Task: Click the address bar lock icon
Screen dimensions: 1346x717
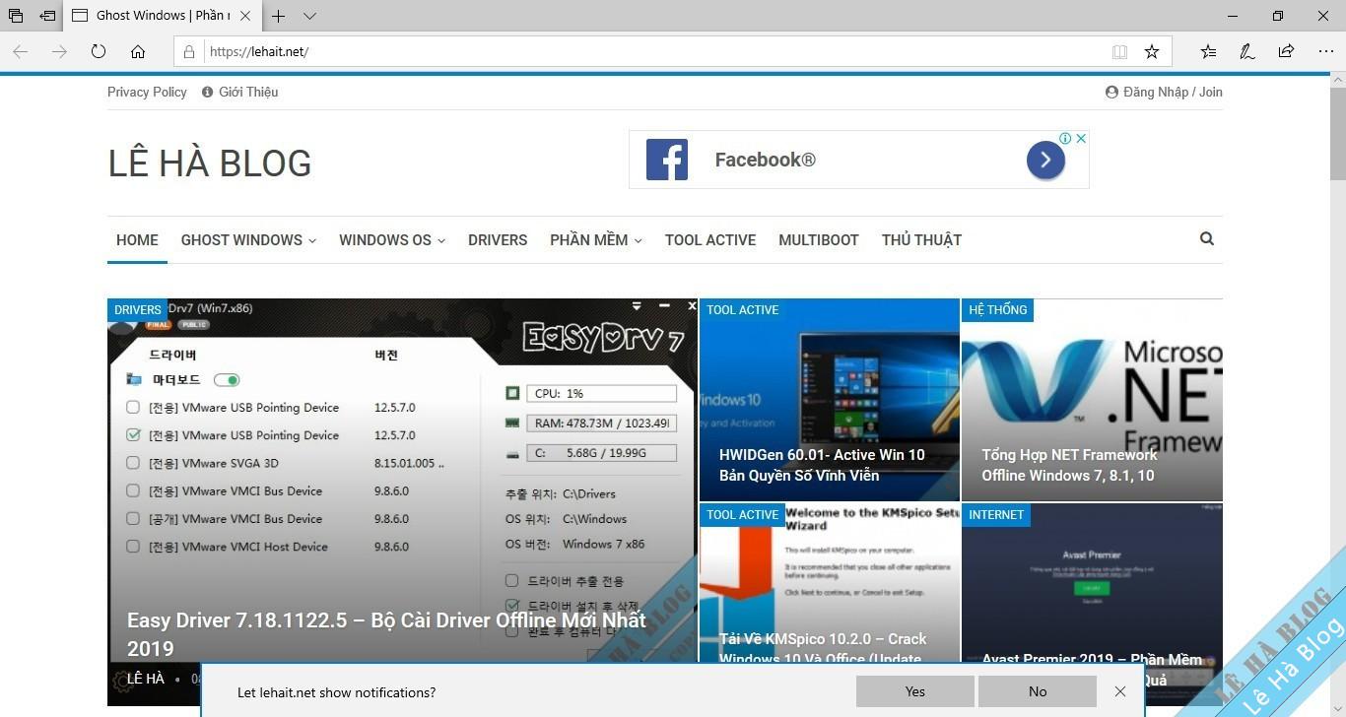Action: 189,51
